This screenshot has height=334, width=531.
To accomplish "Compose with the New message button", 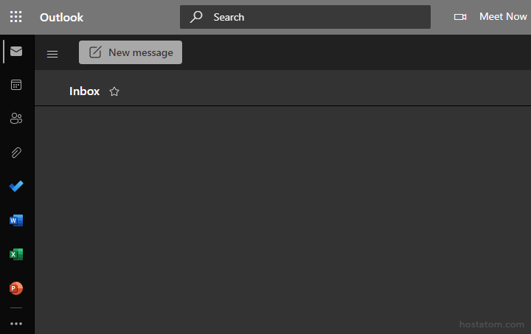I will (131, 52).
